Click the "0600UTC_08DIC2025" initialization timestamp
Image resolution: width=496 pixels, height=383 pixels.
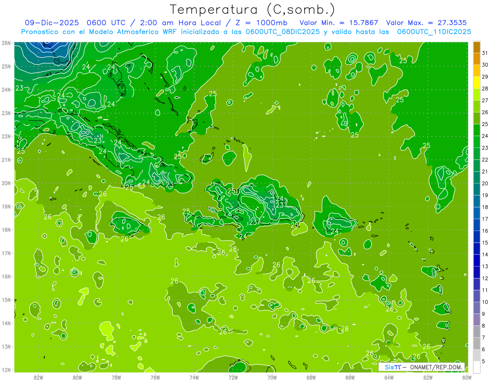point(283,31)
